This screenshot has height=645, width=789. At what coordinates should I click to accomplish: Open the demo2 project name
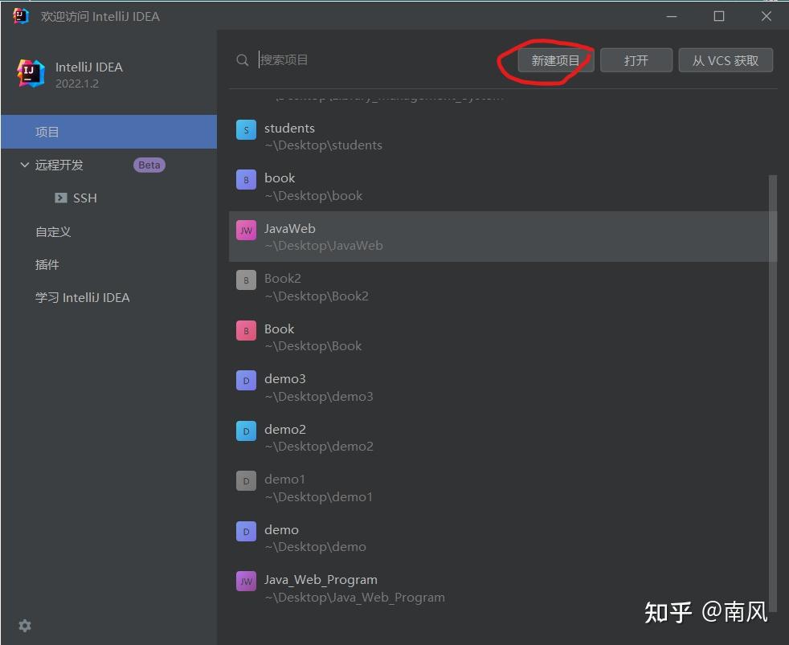[284, 429]
